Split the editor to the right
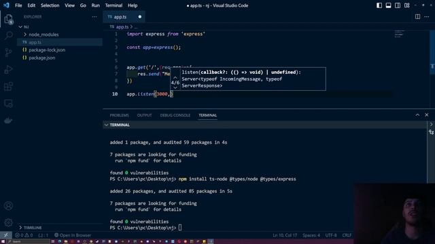 tap(417, 16)
